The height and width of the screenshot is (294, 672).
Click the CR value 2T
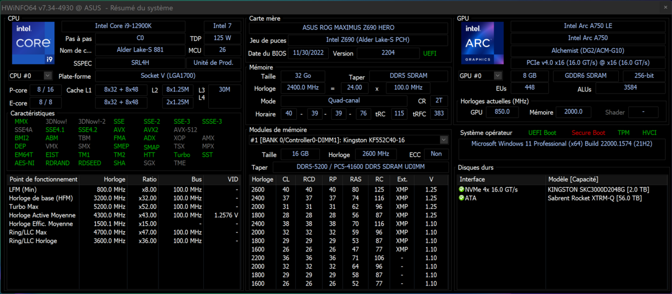tap(438, 101)
